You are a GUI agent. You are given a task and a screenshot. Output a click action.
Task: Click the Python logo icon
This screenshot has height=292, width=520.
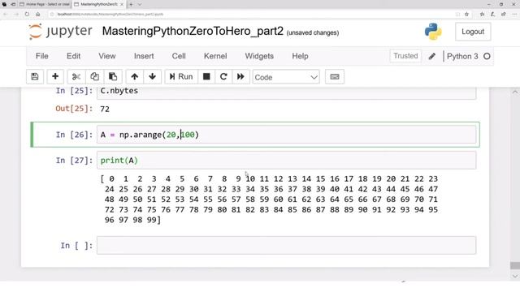click(x=433, y=32)
